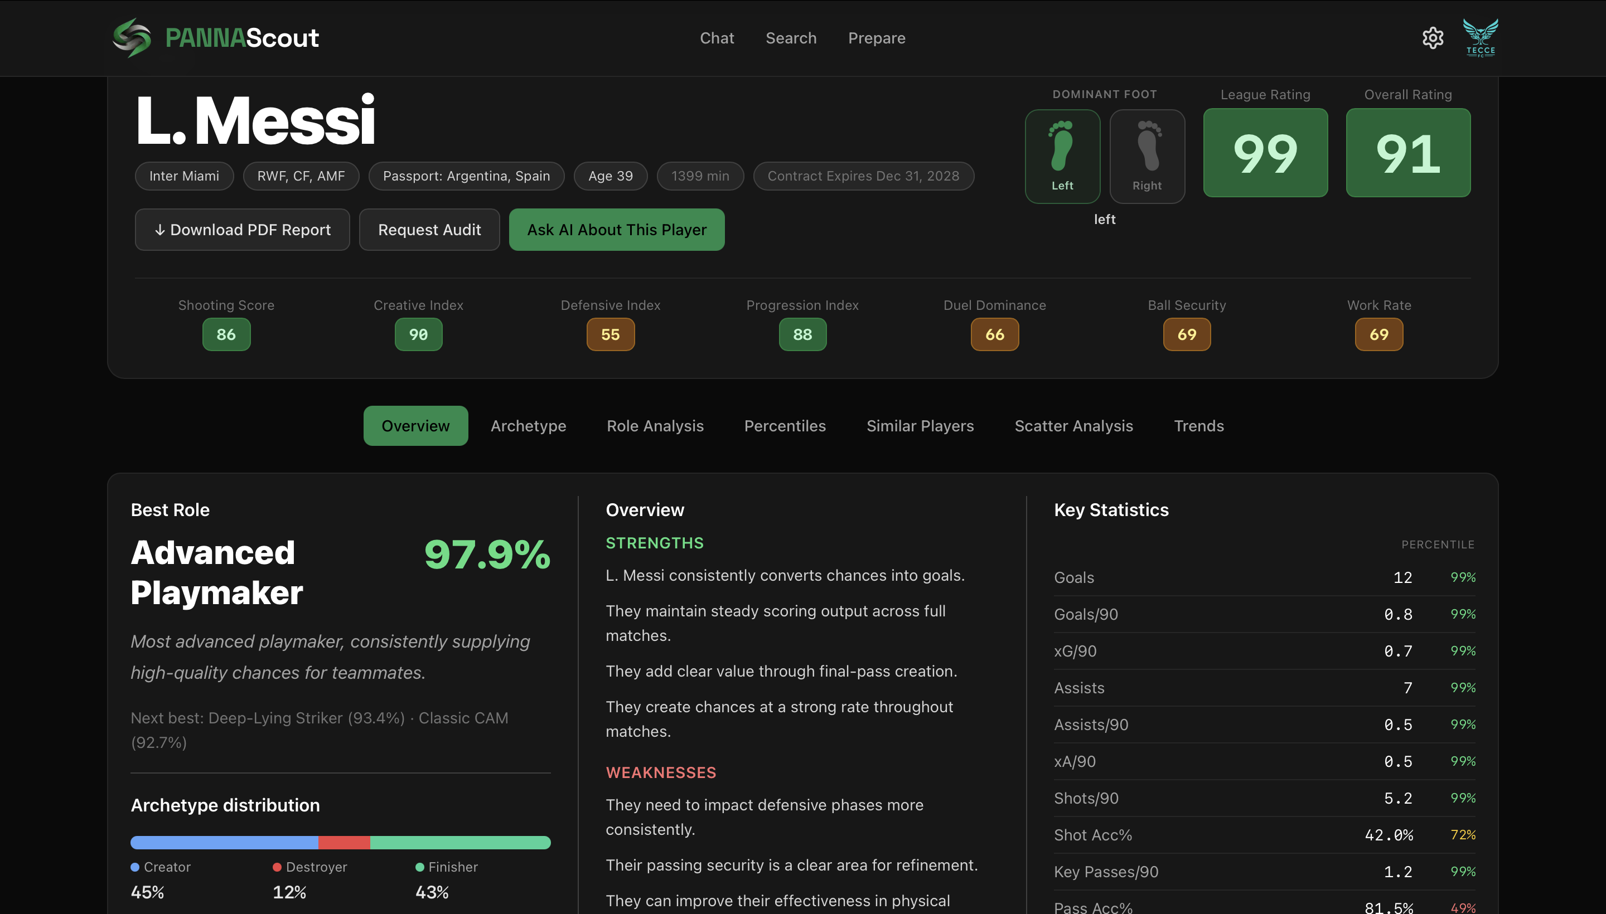Click the Goals row in Key Statistics
The height and width of the screenshot is (914, 1606).
[x=1264, y=577]
